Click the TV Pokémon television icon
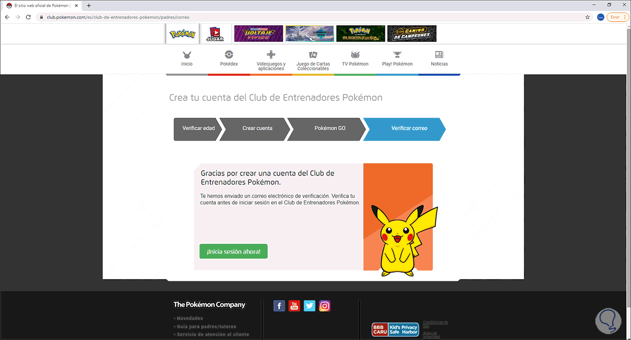 tap(355, 54)
